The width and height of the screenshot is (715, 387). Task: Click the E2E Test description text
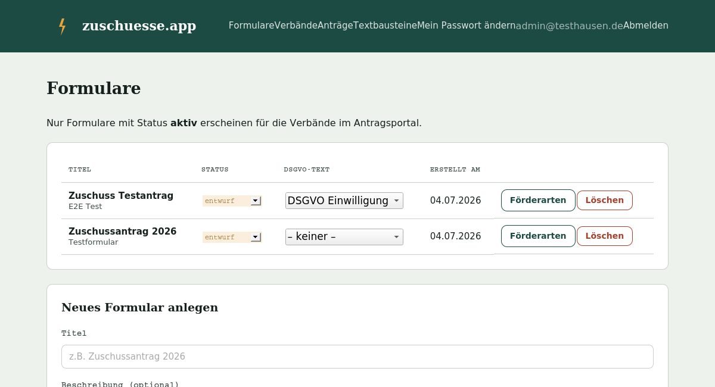85,207
